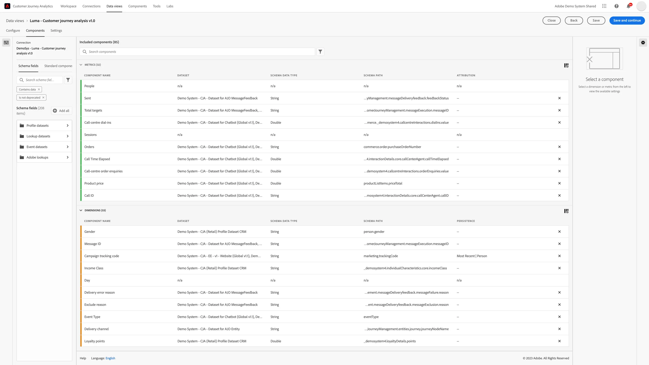Open the help question mark icon
The height and width of the screenshot is (365, 649).
pos(617,6)
